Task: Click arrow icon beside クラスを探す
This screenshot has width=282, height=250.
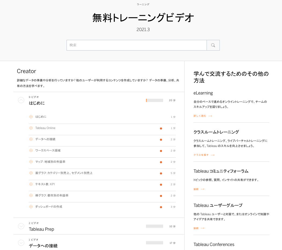Action: [213, 155]
